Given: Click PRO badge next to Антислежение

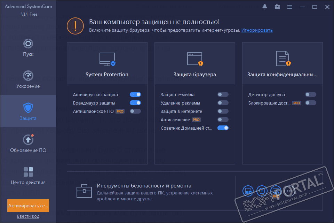Looking at the screenshot, I should 196,120.
